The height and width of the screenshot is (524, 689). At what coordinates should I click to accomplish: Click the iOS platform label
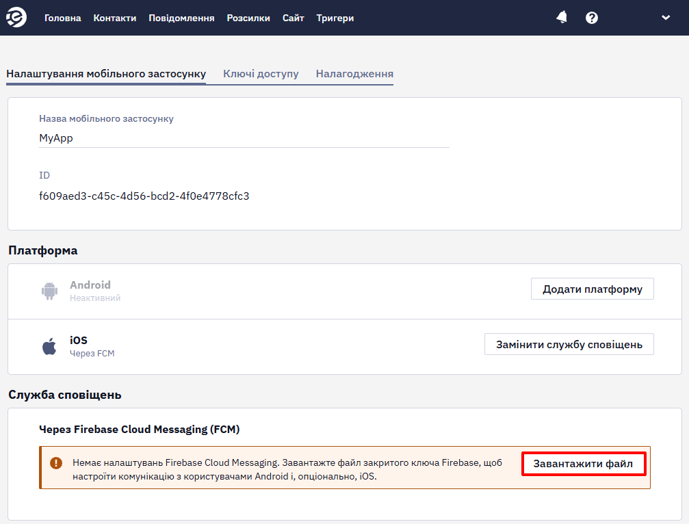coord(79,341)
